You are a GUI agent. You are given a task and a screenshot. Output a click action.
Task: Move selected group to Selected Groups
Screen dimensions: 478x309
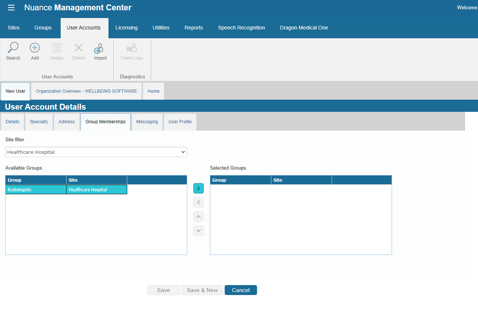(199, 188)
